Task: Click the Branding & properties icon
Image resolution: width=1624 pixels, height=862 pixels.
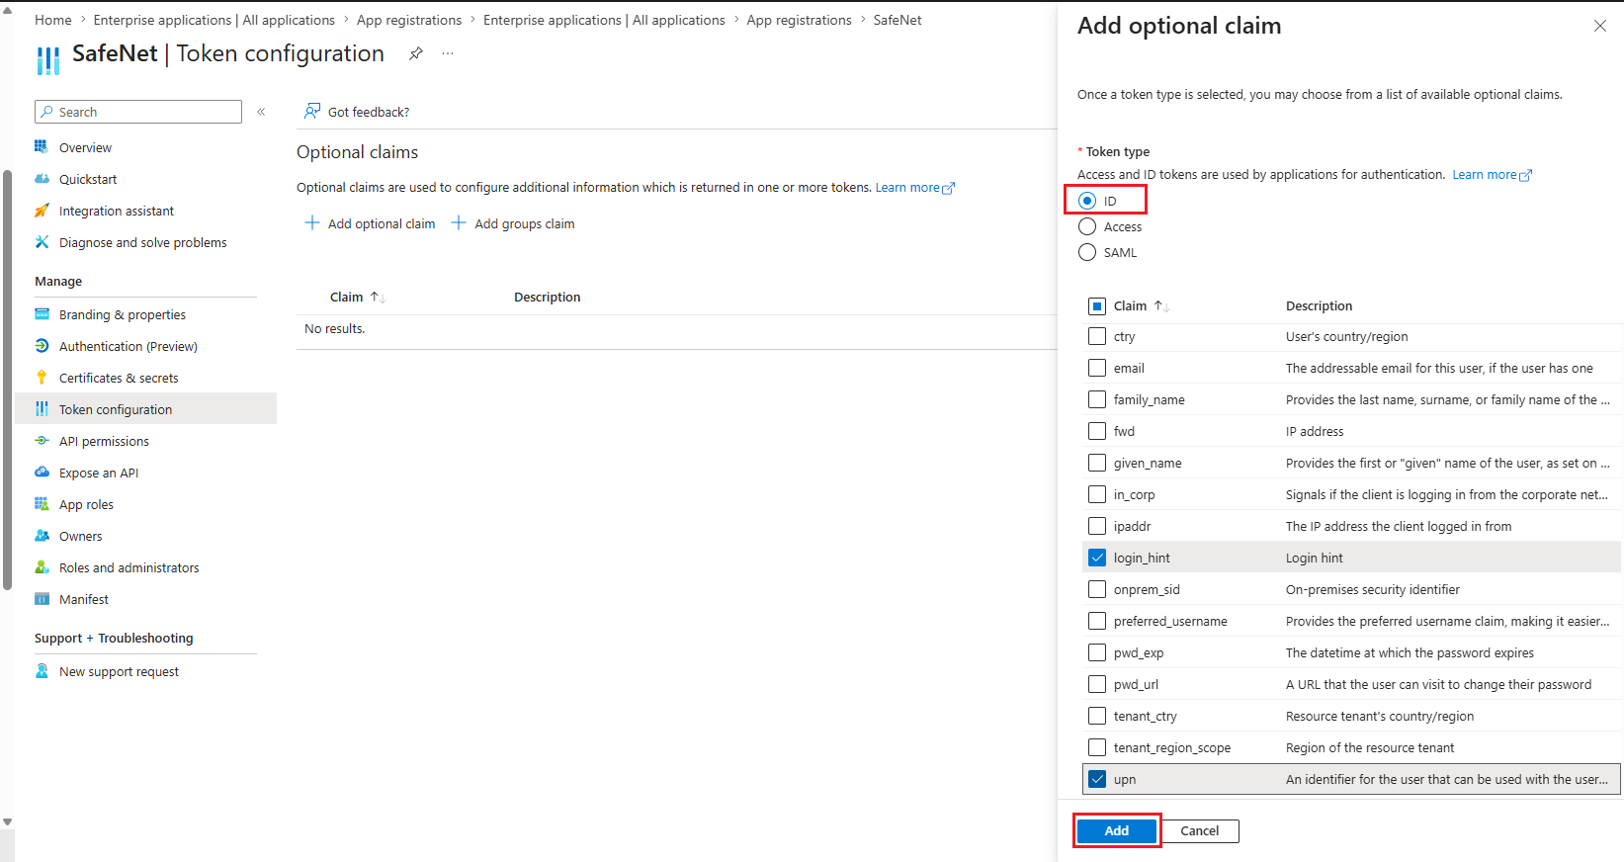Action: [x=42, y=314]
